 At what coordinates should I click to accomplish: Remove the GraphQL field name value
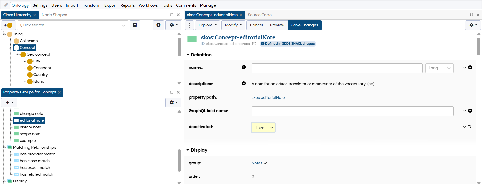(470, 111)
